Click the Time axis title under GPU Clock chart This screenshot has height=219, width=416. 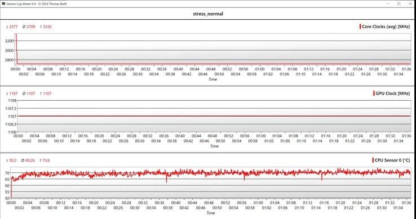pos(214,146)
